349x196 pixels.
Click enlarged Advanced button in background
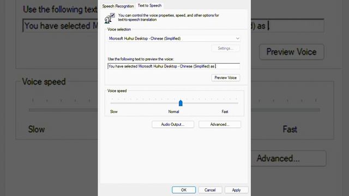(288, 158)
